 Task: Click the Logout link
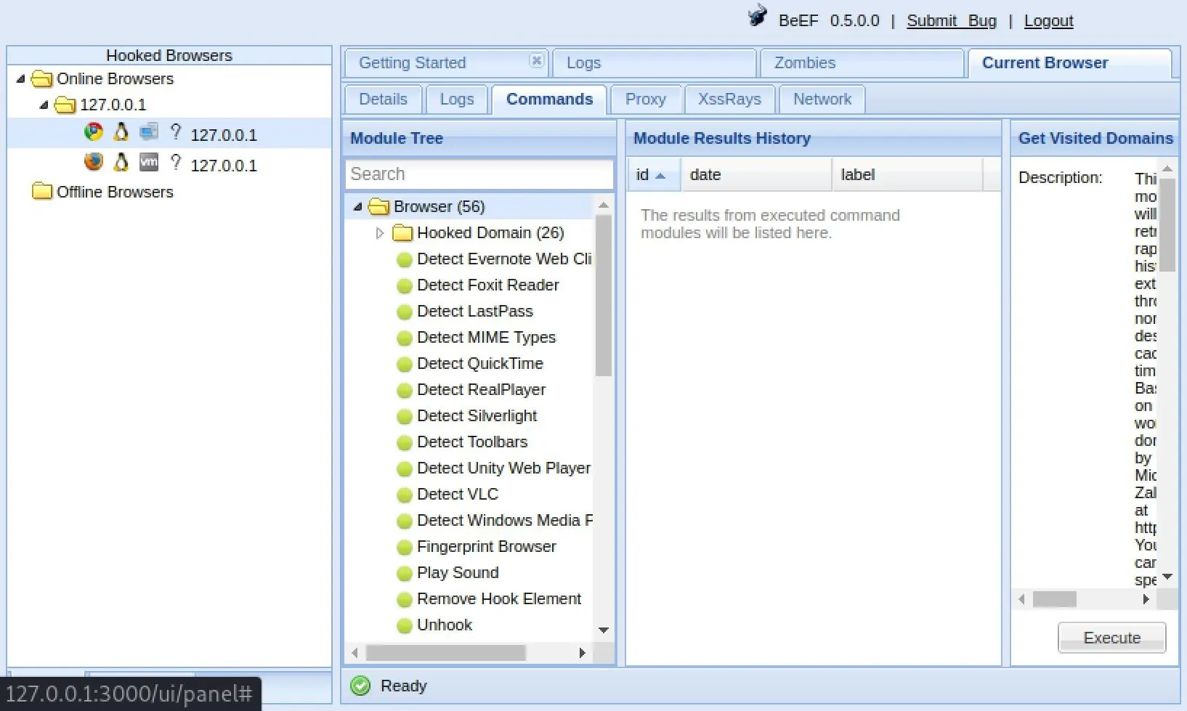coord(1048,21)
